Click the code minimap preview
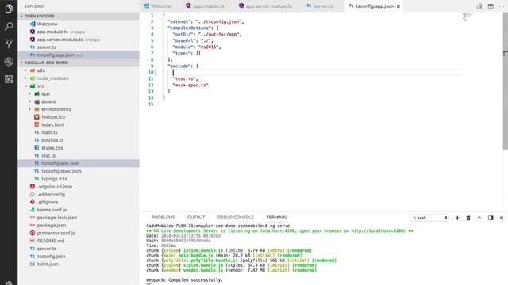Image resolution: width=508 pixels, height=285 pixels. pos(468,17)
